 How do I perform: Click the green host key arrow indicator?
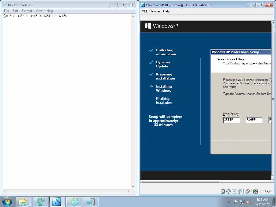pos(256,191)
